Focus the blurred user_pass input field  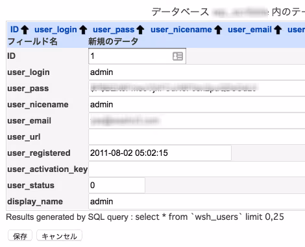197,89
